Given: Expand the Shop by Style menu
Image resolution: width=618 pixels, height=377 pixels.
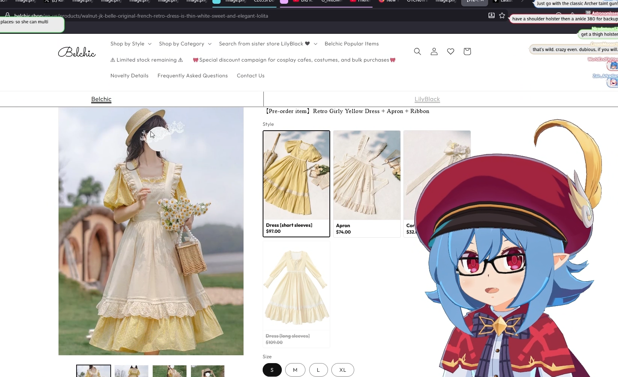Looking at the screenshot, I should [x=131, y=44].
